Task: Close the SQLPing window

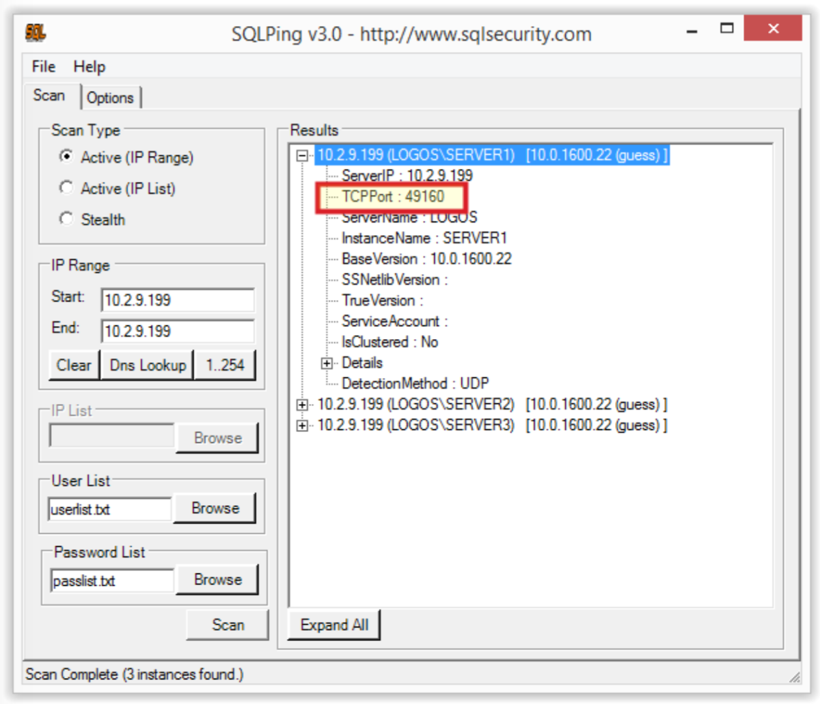Action: (773, 29)
